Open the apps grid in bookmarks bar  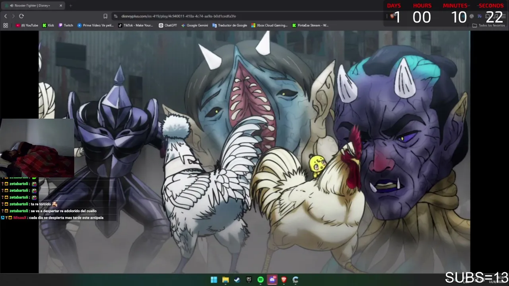(x=6, y=25)
